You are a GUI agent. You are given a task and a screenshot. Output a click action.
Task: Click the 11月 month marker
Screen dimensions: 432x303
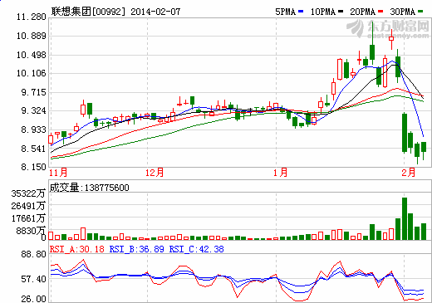click(58, 173)
